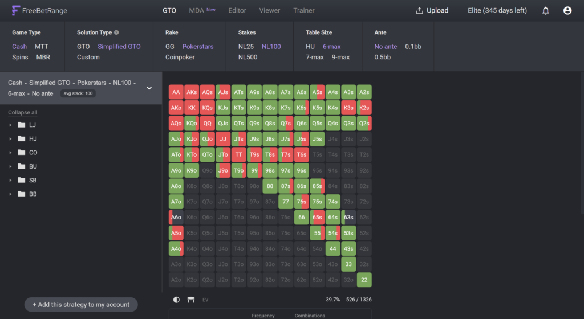Click the poker table icon below grid
This screenshot has height=319, width=584.
(x=190, y=300)
